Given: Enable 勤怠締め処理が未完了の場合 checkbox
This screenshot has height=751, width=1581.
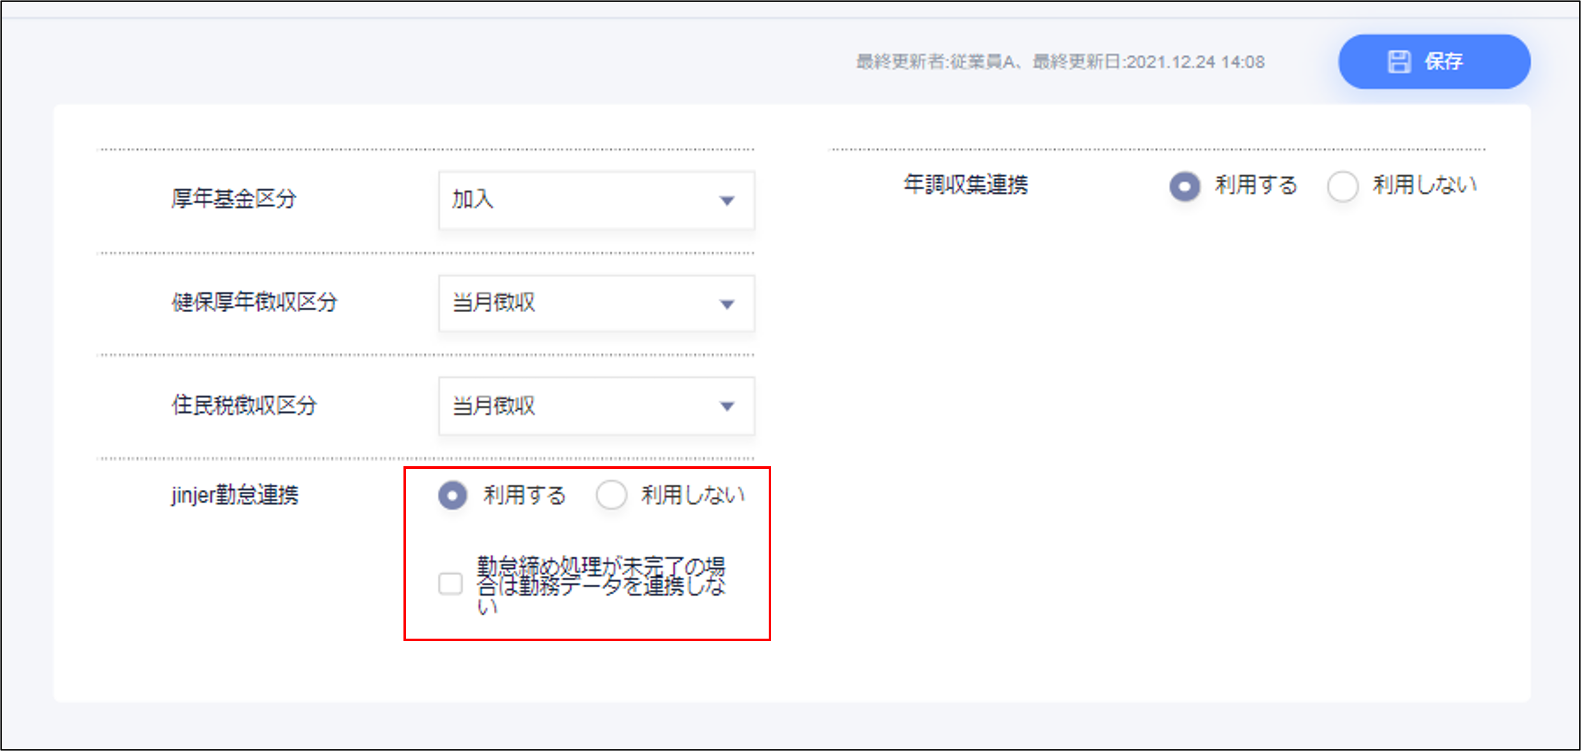Looking at the screenshot, I should 451,584.
